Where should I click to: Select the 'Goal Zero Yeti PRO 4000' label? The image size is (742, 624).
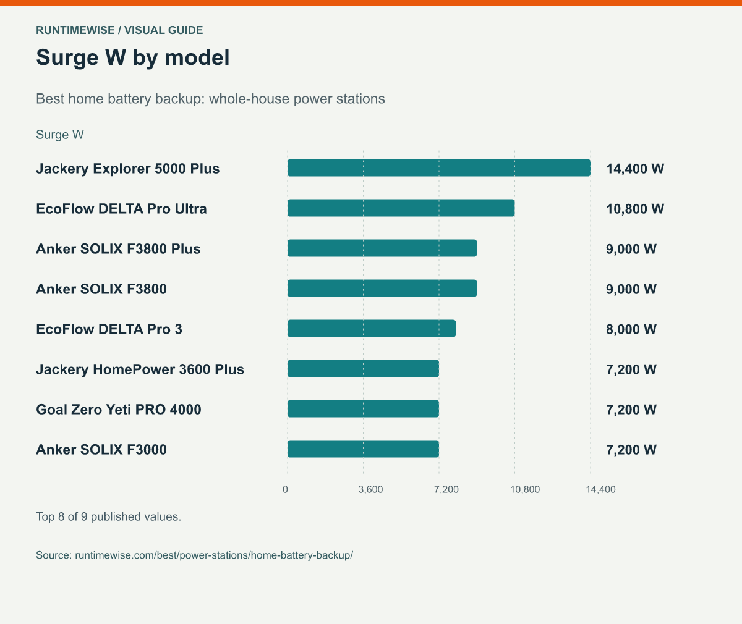[119, 410]
